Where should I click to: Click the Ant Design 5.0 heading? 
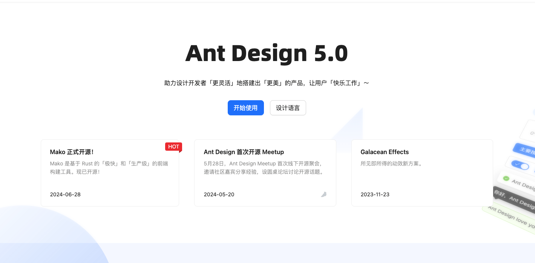pyautogui.click(x=267, y=53)
